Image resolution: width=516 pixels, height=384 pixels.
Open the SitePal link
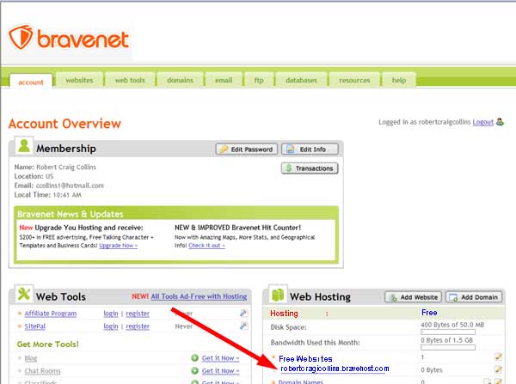(35, 326)
